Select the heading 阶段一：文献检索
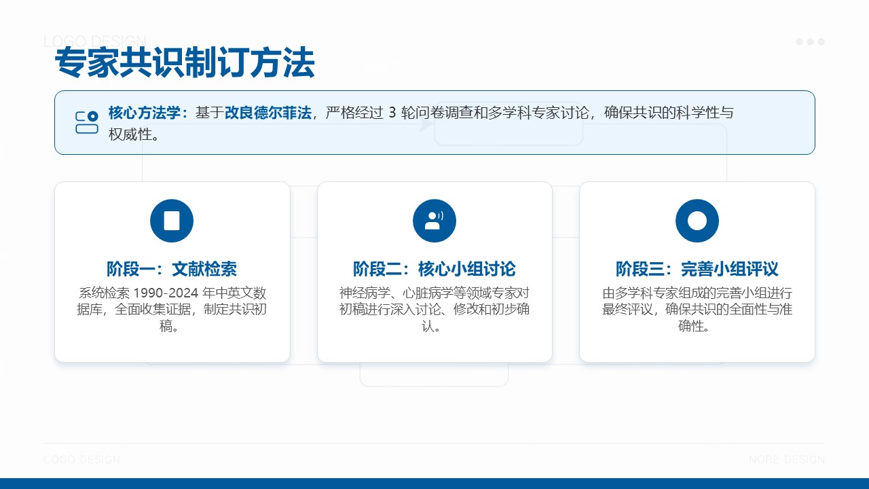Viewport: 869px width, 489px height. (172, 269)
